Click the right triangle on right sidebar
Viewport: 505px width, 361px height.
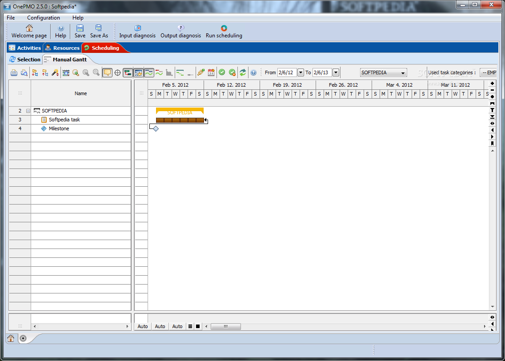tap(492, 137)
